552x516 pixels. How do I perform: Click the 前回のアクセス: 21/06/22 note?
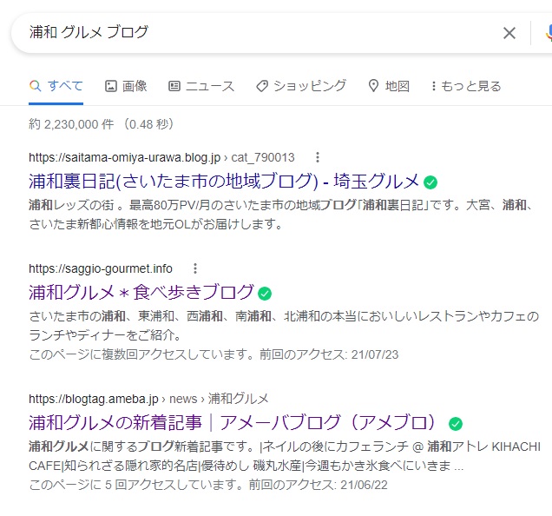318,485
